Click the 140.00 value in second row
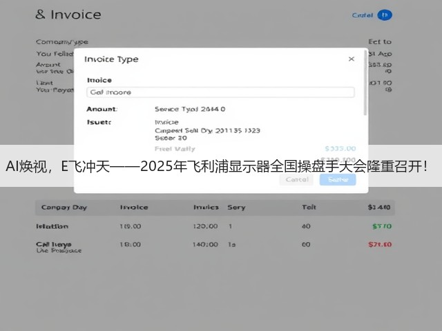This screenshot has width=442, height=331. [205, 244]
